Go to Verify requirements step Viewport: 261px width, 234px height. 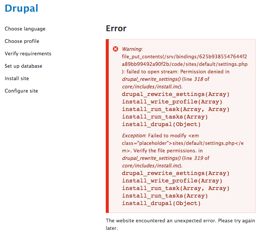coord(28,54)
